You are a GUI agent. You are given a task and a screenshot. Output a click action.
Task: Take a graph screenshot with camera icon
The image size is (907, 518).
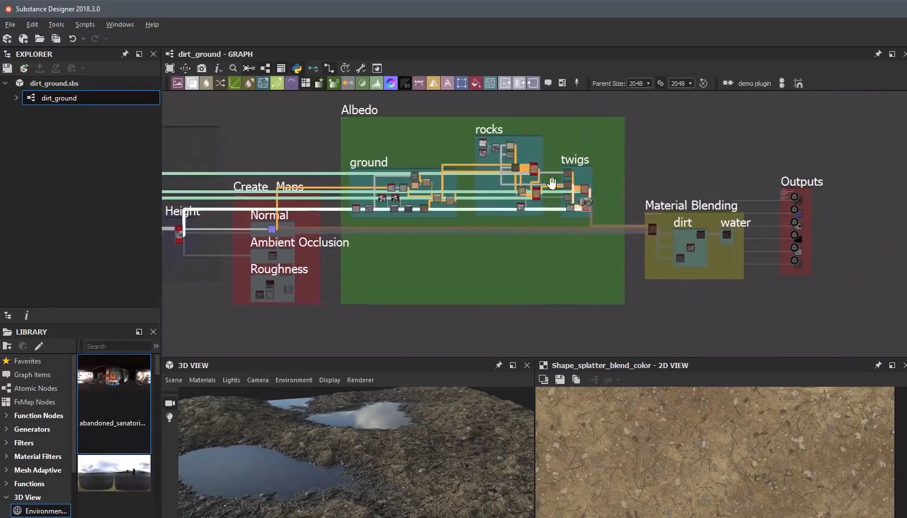202,68
